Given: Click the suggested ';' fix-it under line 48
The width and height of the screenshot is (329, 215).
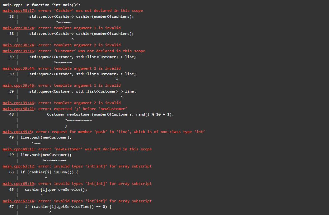Looking at the screenshot, I should tap(66, 126).
